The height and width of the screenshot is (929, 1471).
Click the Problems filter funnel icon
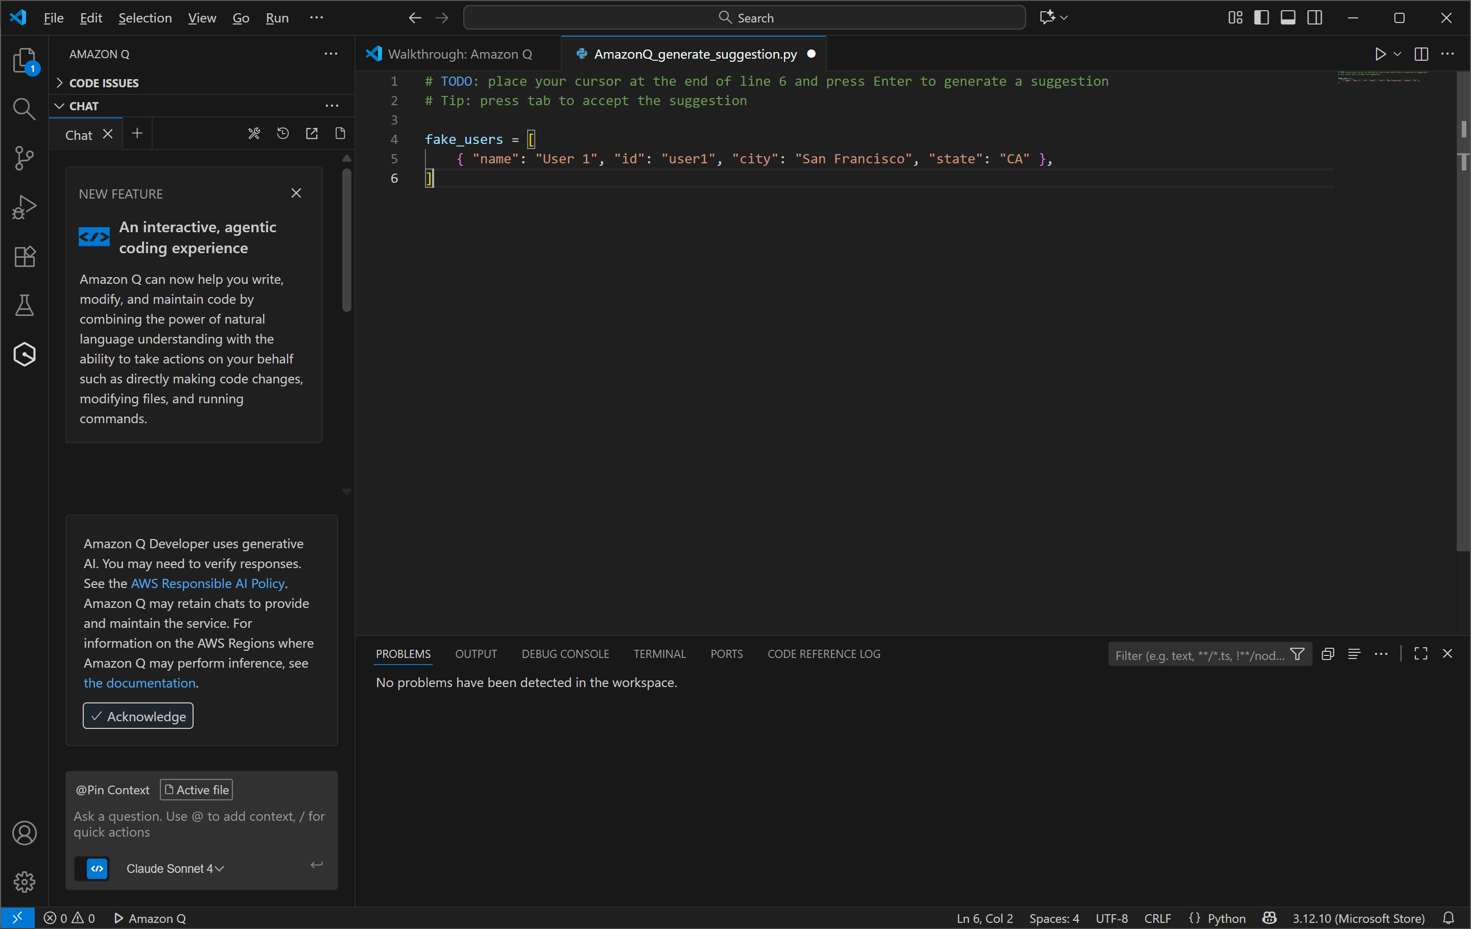1297,654
